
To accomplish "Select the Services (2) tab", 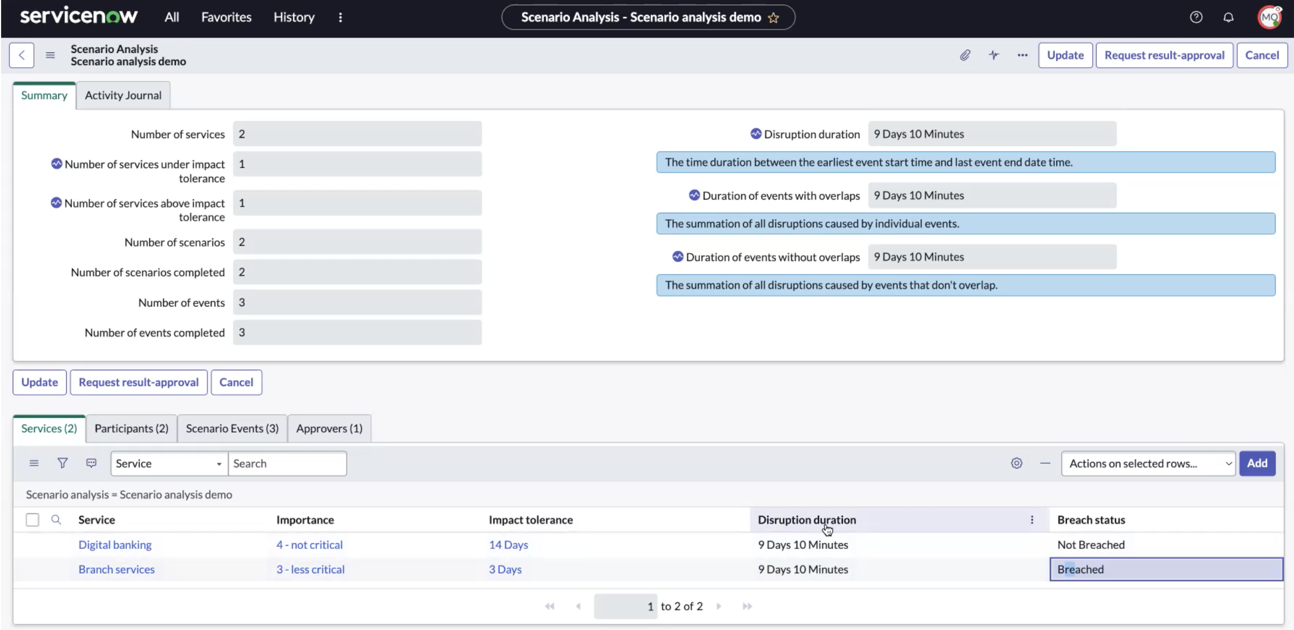I will pos(49,428).
